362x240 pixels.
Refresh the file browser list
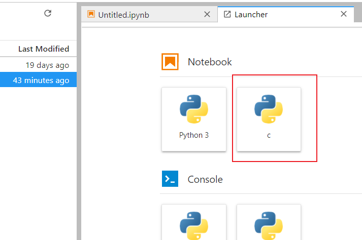point(48,14)
